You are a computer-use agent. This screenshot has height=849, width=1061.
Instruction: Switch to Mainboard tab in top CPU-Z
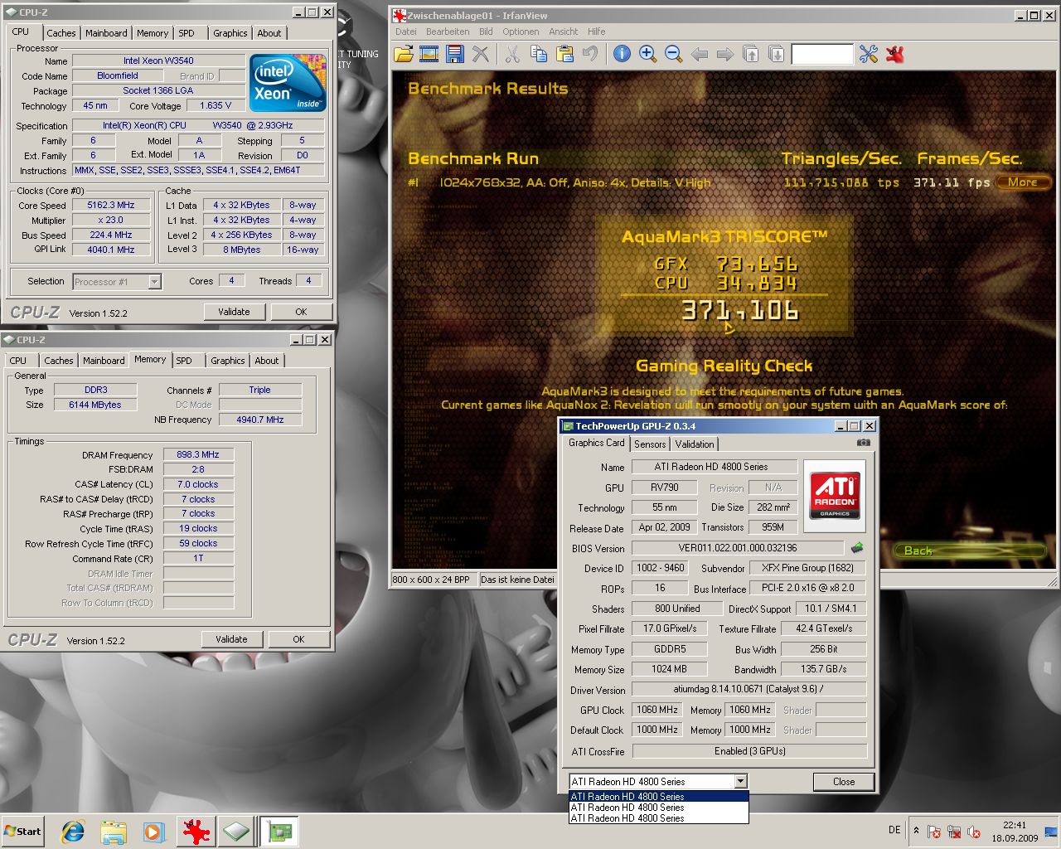106,33
